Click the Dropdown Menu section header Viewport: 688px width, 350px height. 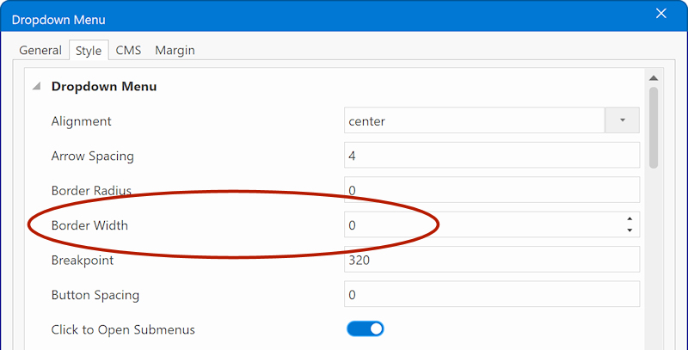pos(104,86)
